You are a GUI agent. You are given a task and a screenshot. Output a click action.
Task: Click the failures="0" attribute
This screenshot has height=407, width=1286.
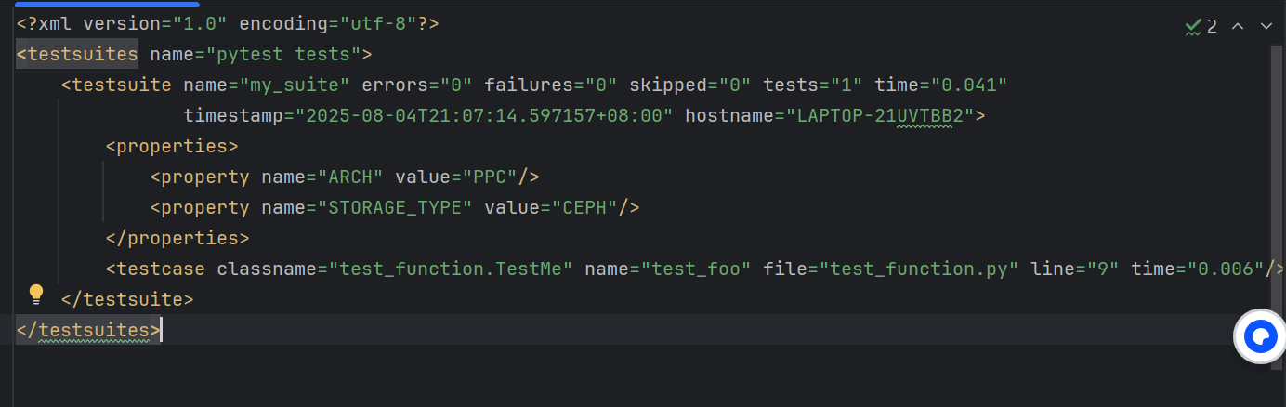551,85
